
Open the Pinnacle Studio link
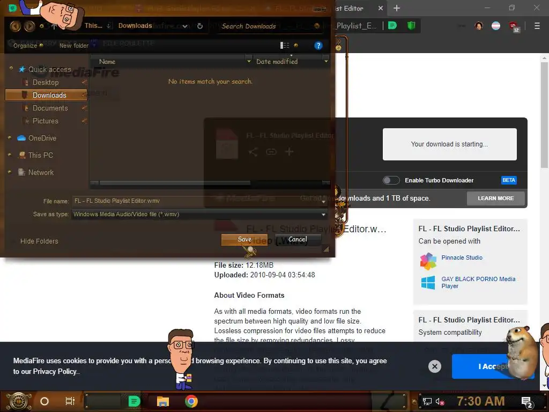point(462,257)
